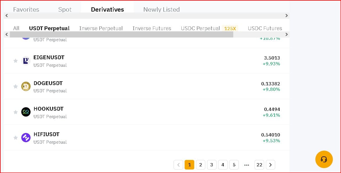The image size is (341, 173).
Task: Go to page 1
Action: pyautogui.click(x=189, y=165)
